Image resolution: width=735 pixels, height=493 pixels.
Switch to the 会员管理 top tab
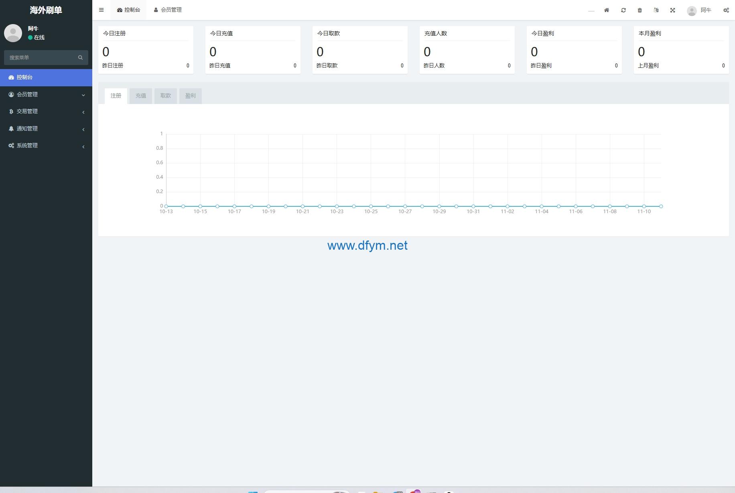[x=168, y=10]
